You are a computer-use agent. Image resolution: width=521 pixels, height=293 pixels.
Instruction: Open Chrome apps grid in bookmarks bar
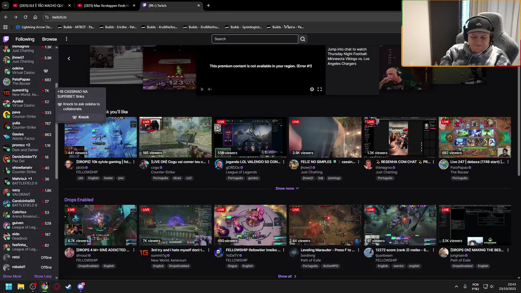pos(5,27)
